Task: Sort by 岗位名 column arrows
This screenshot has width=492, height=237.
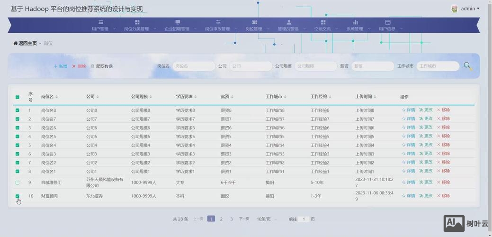Action: (x=57, y=97)
